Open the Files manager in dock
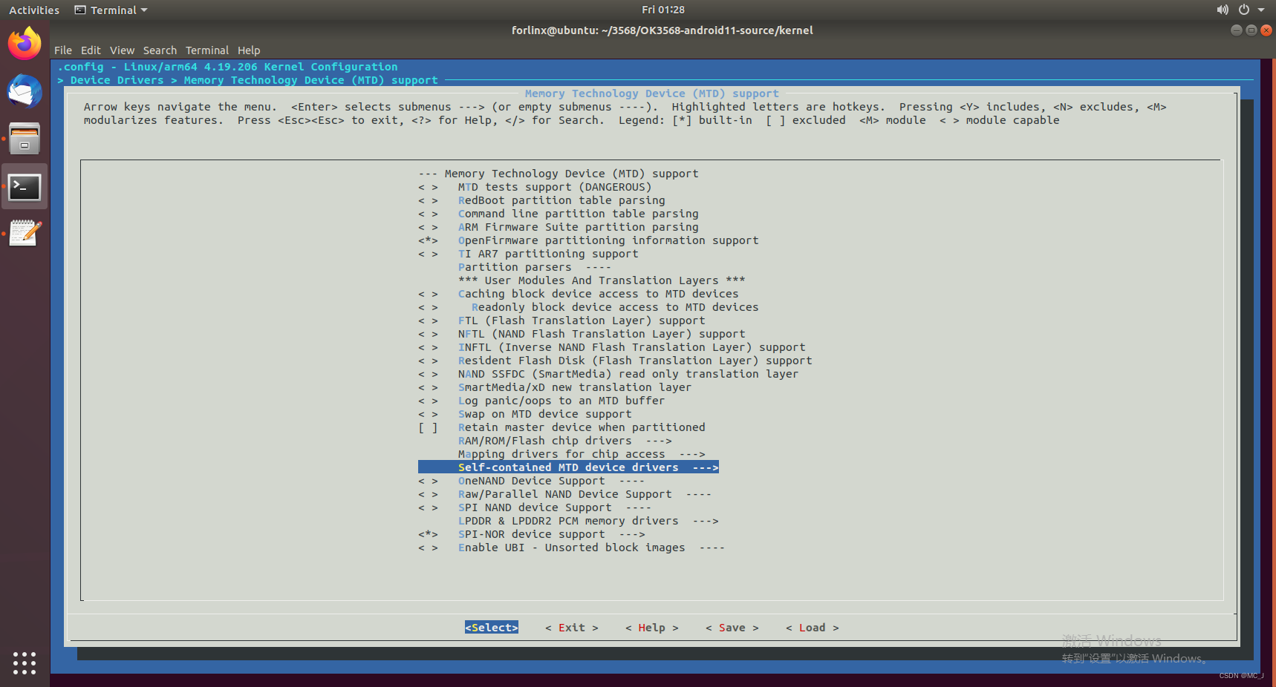 (25, 139)
